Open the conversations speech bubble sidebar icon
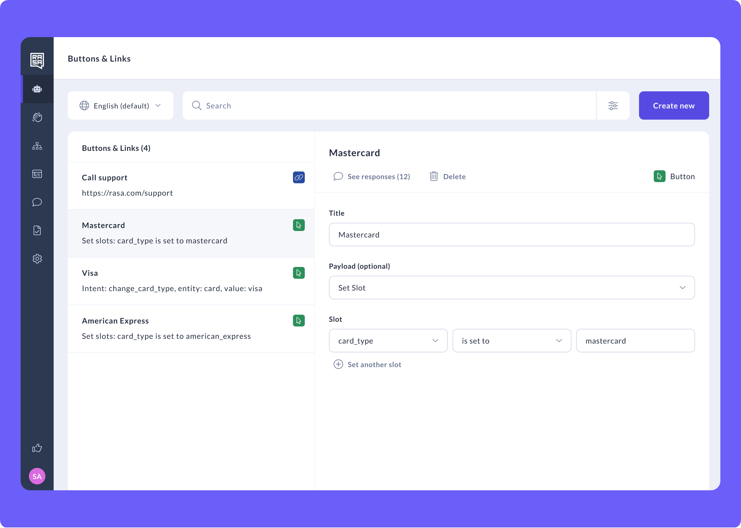 click(x=37, y=202)
